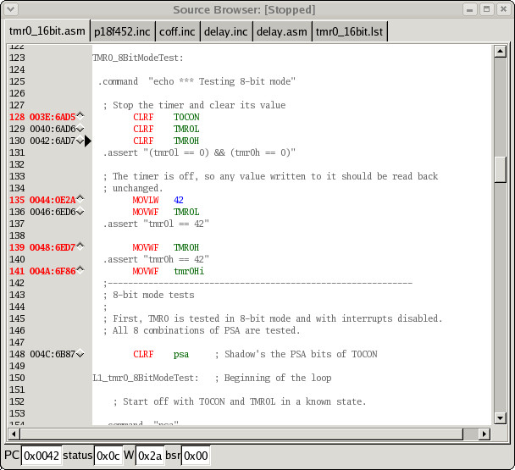Screen dimensions: 515x470
Task: Toggle breakpoint marker on line 128
Action: click(x=80, y=116)
